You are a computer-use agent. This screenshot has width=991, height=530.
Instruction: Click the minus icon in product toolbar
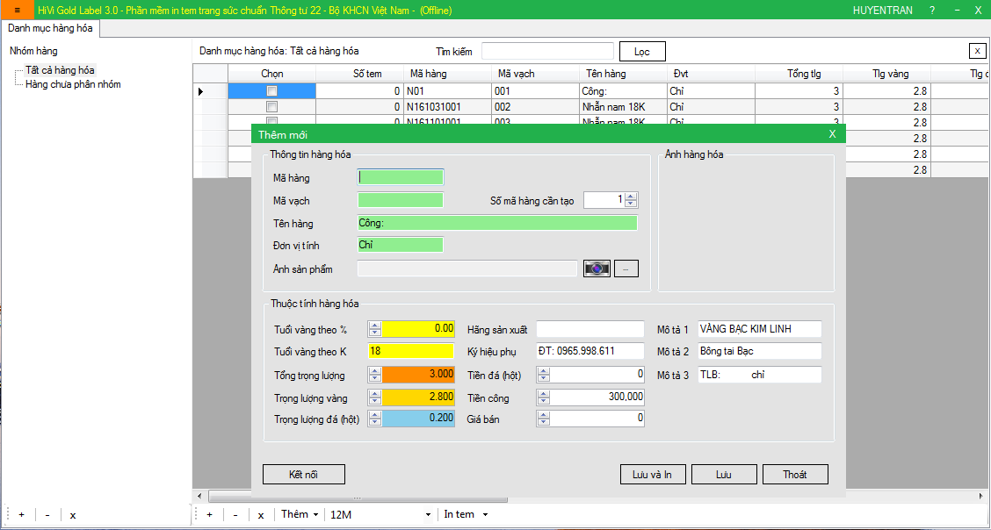(235, 515)
